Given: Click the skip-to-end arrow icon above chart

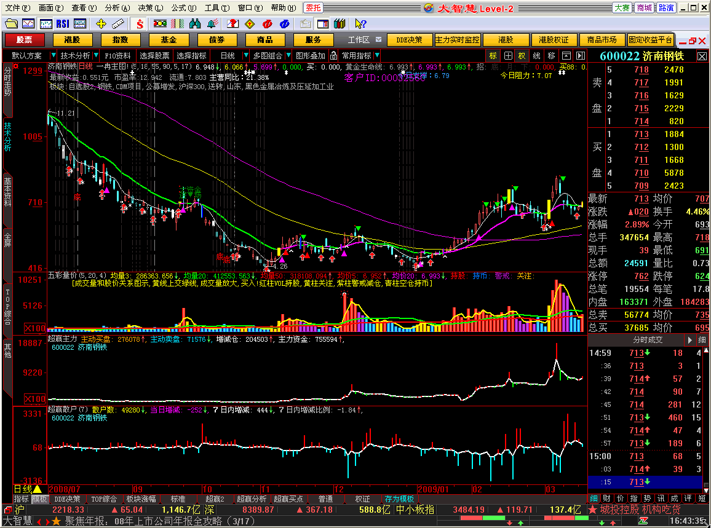Looking at the screenshot, I should pos(581,56).
